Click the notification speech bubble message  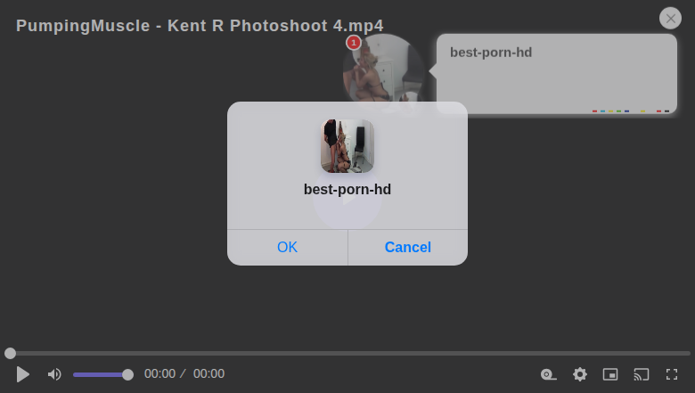coord(556,73)
